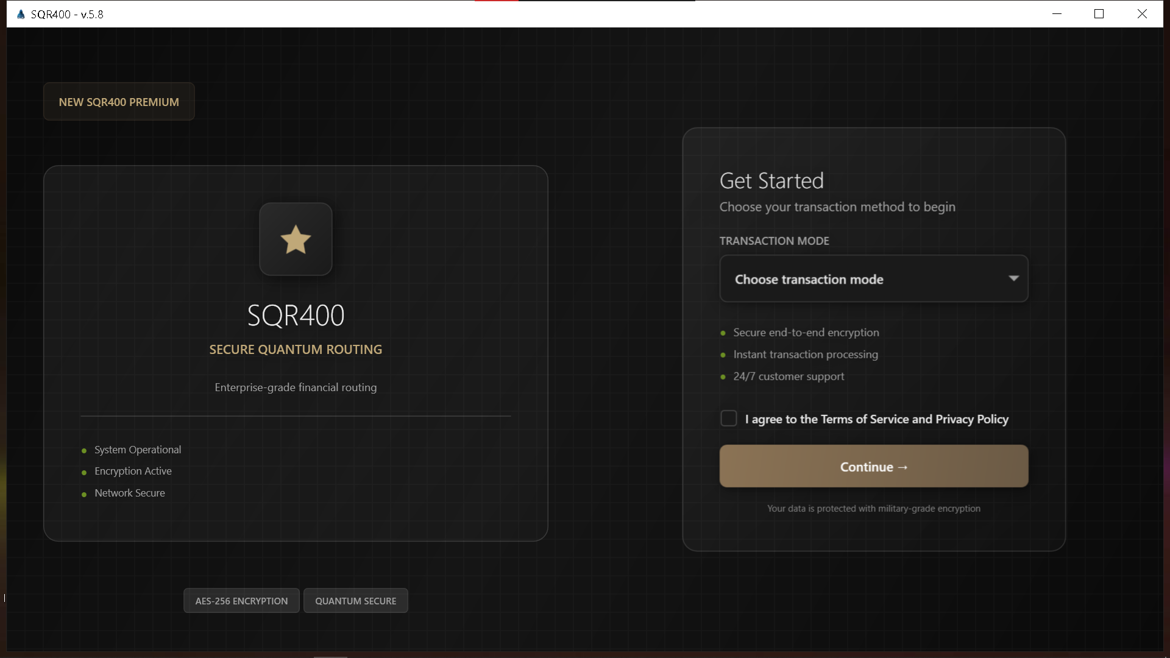The image size is (1170, 658).
Task: Click the bullet beside 24/7 customer support
Action: (x=723, y=377)
